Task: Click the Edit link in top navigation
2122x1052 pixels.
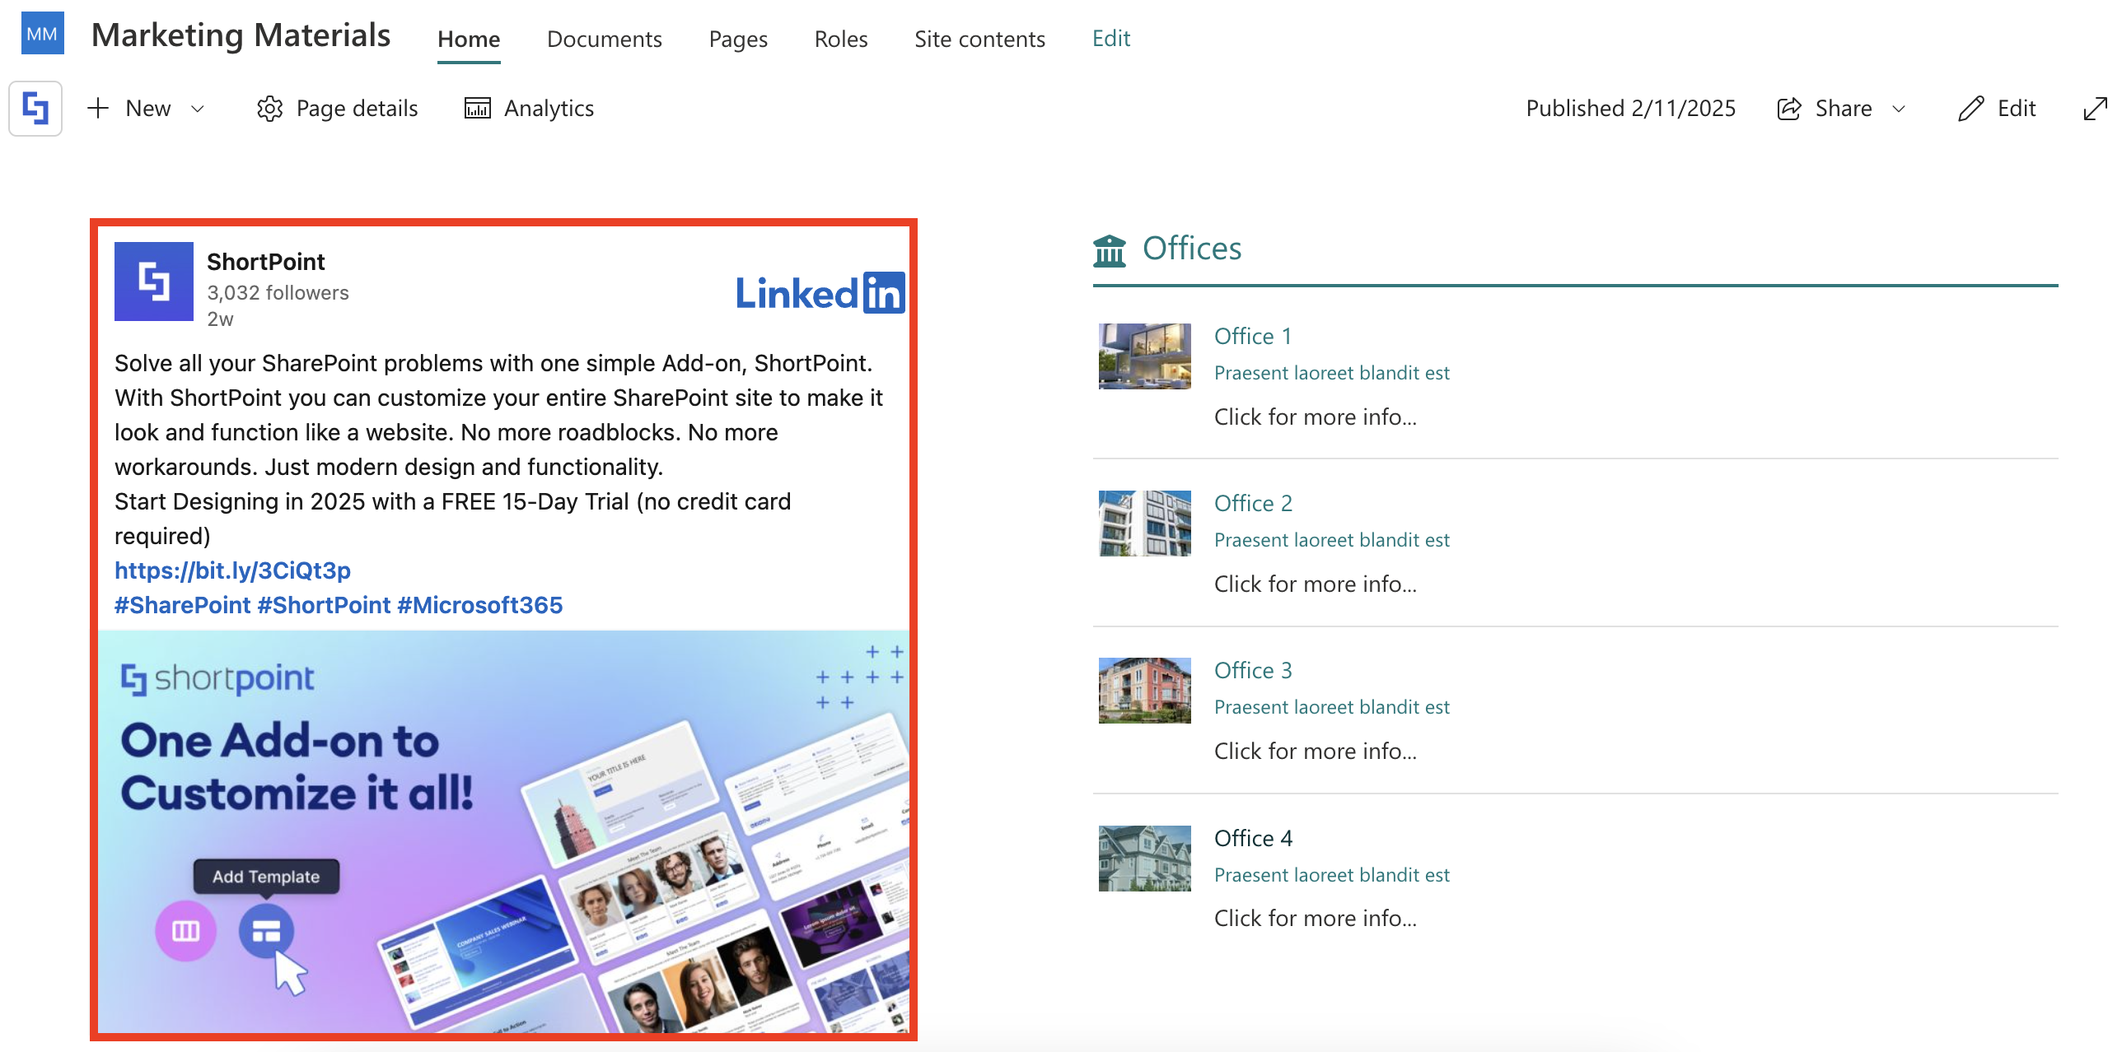Action: click(1110, 38)
